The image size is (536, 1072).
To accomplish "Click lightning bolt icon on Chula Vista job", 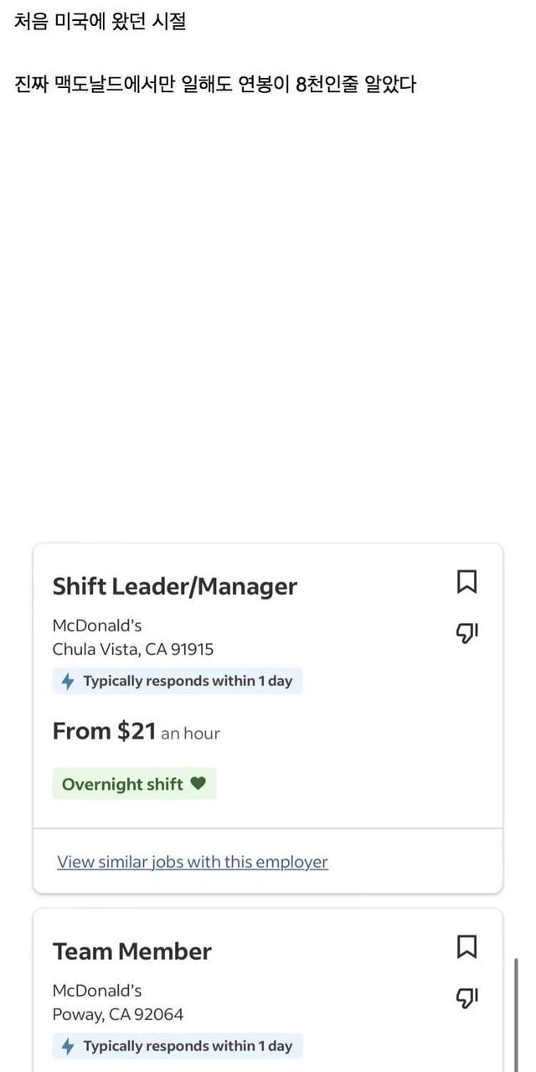I will point(68,681).
